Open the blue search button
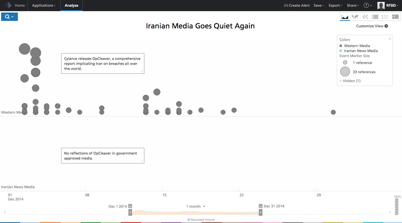Viewport: 402px width, 223px height. pyautogui.click(x=9, y=17)
